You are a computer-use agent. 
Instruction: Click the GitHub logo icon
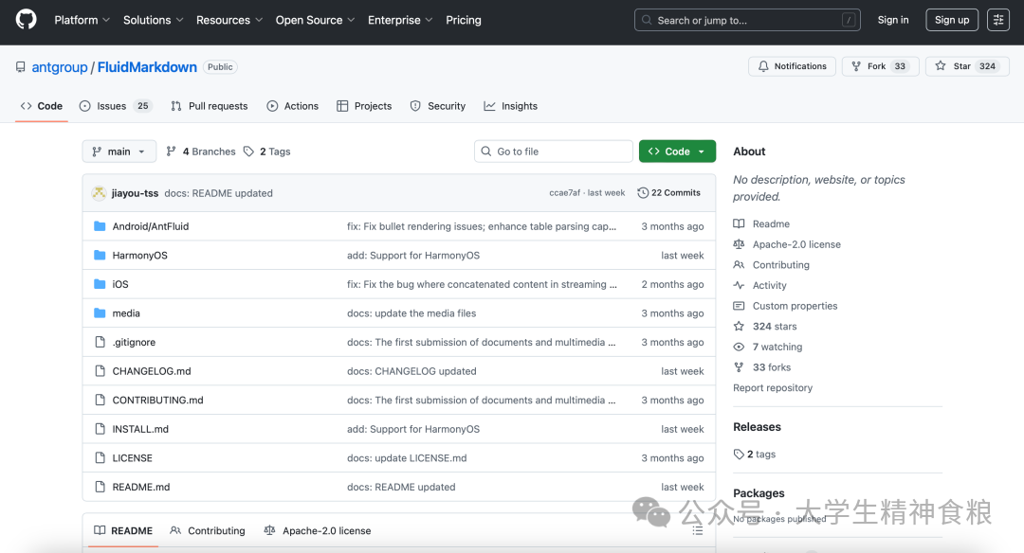(27, 20)
